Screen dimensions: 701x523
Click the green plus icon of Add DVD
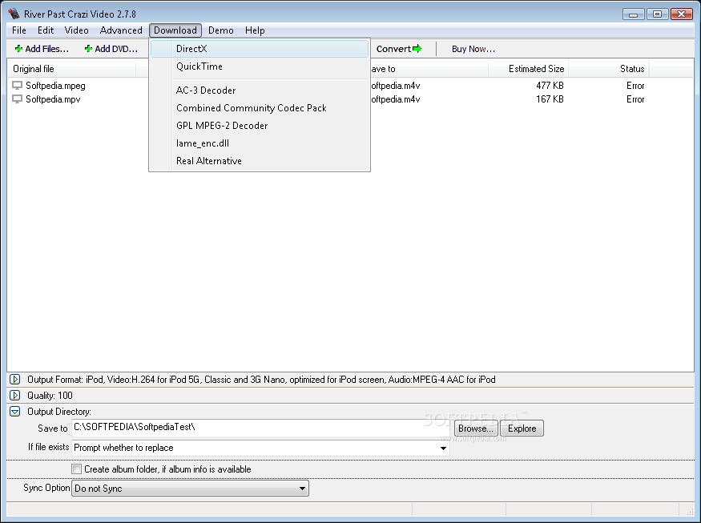coord(88,48)
